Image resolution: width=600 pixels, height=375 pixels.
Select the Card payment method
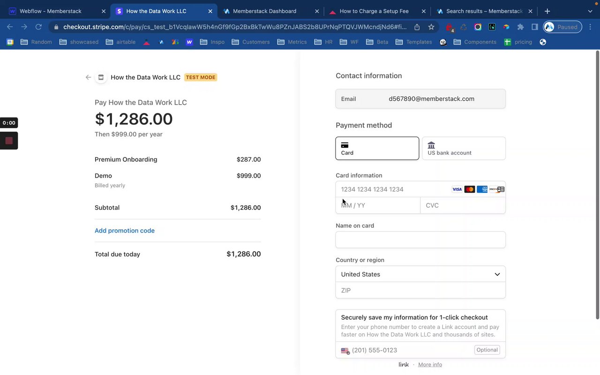(x=377, y=148)
